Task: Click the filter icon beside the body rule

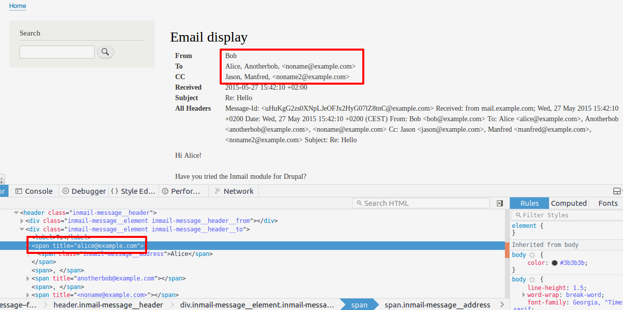Action: point(531,255)
